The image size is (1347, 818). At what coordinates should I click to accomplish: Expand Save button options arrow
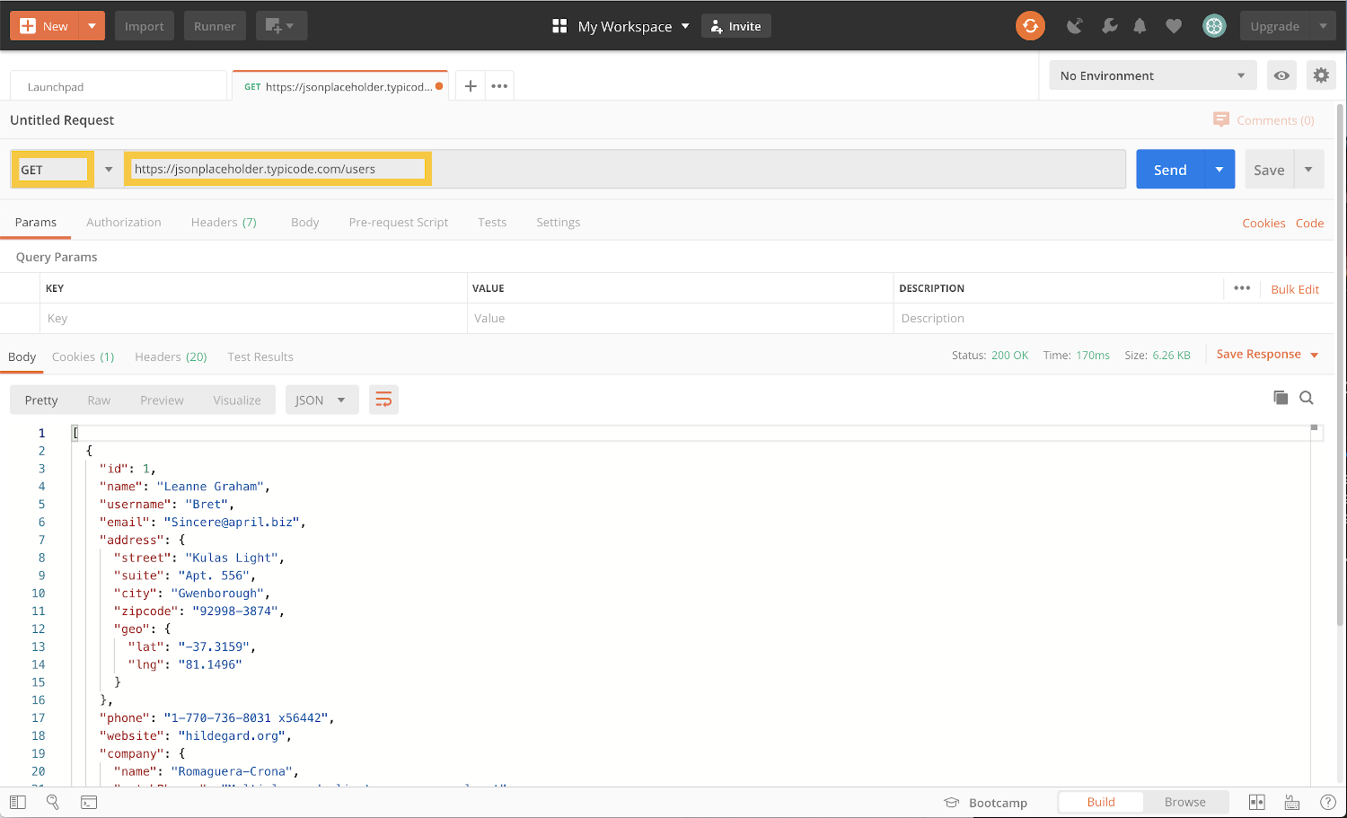tap(1309, 169)
